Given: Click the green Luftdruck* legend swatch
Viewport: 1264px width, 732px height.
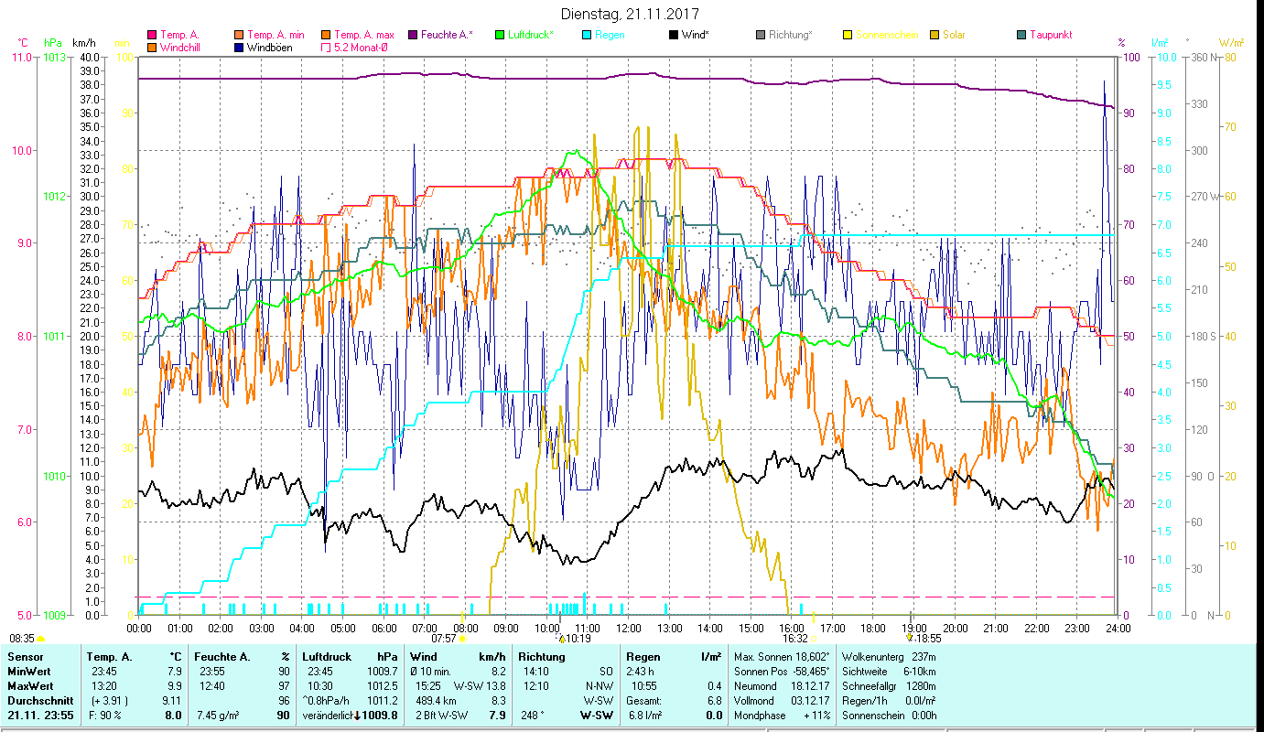Looking at the screenshot, I should point(499,35).
